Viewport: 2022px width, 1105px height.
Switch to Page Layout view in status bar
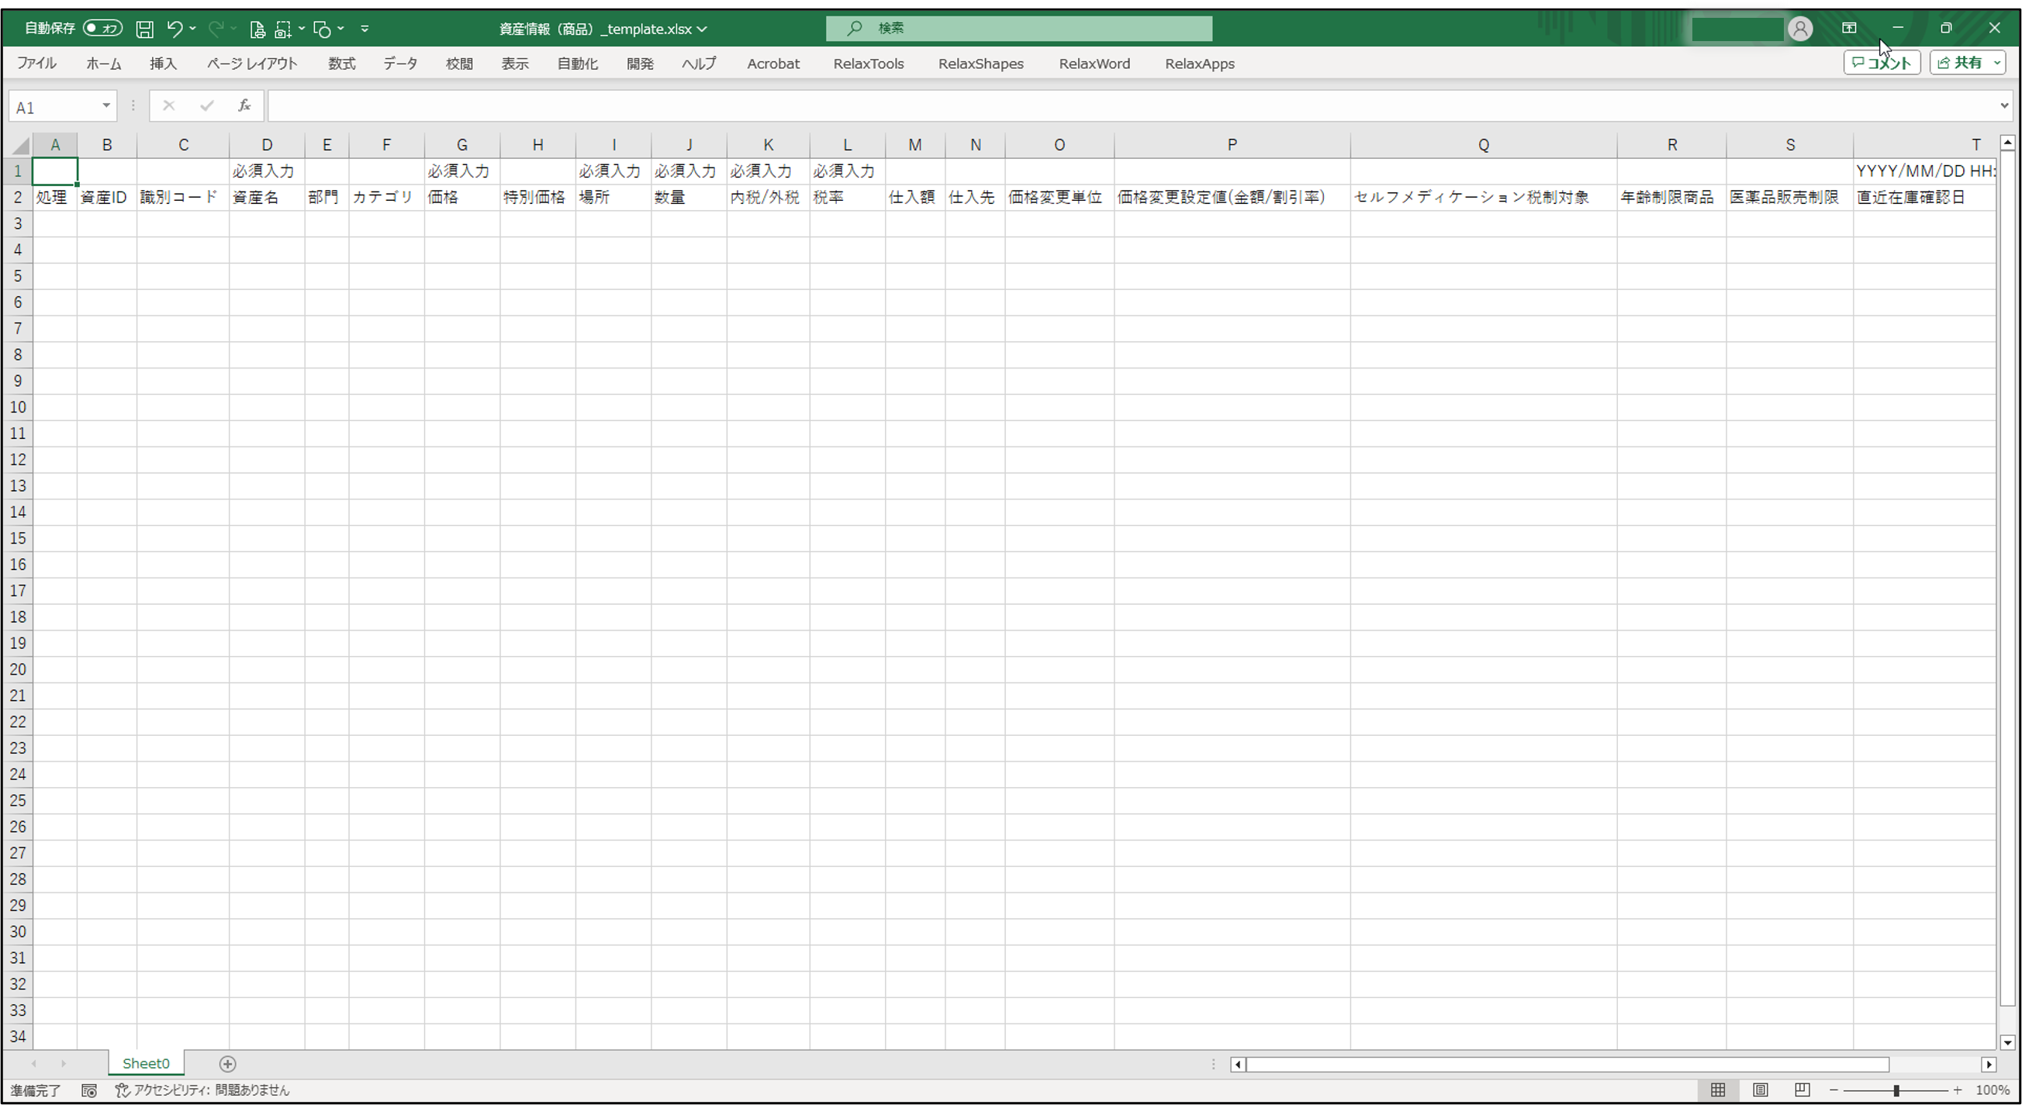1760,1090
